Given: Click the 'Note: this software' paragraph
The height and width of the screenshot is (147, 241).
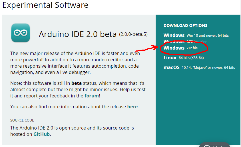Looking at the screenshot, I should [x=78, y=89].
